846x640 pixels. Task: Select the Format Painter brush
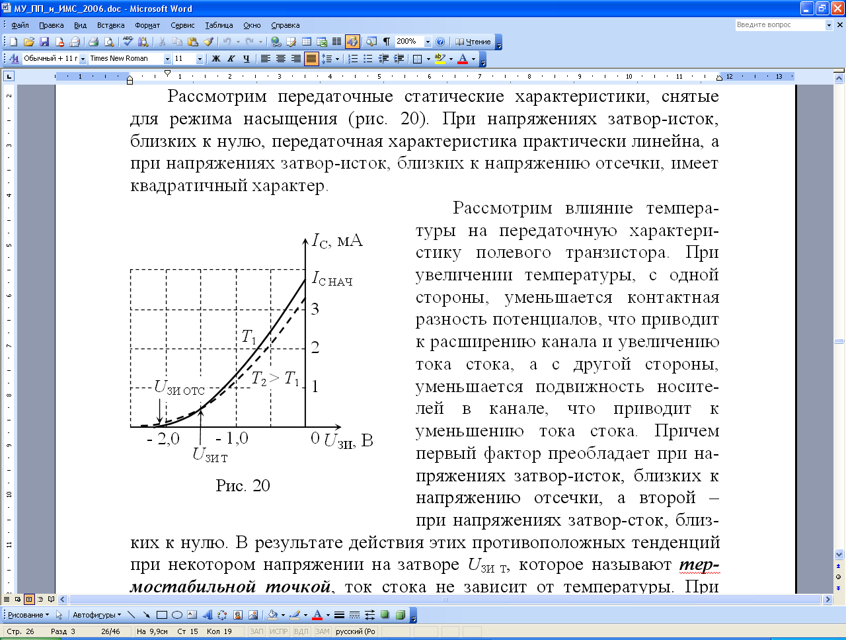pyautogui.click(x=208, y=42)
